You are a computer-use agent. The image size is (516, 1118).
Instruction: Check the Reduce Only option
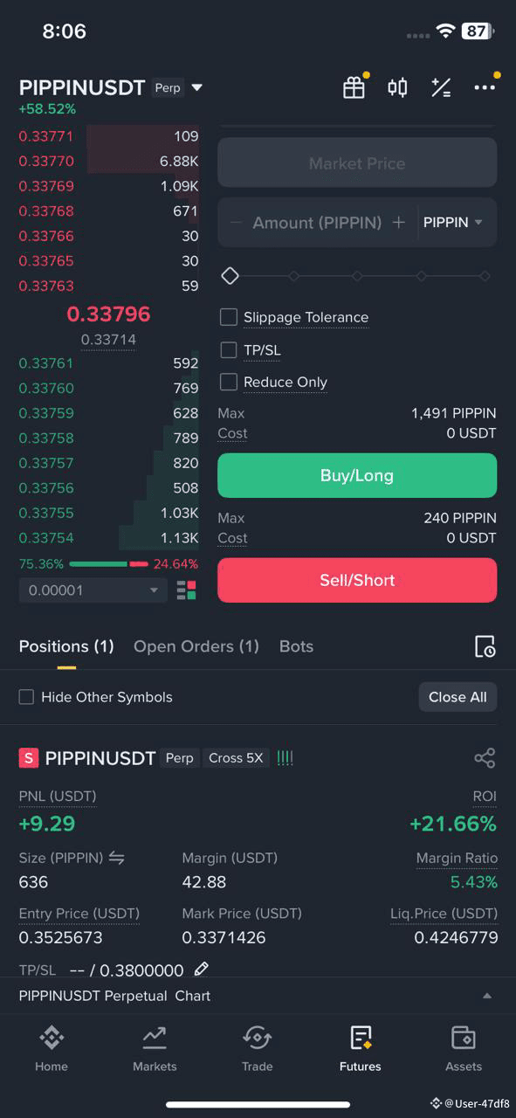click(229, 382)
